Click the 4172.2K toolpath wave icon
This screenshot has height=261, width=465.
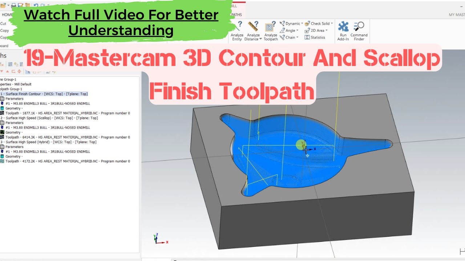coord(3,161)
